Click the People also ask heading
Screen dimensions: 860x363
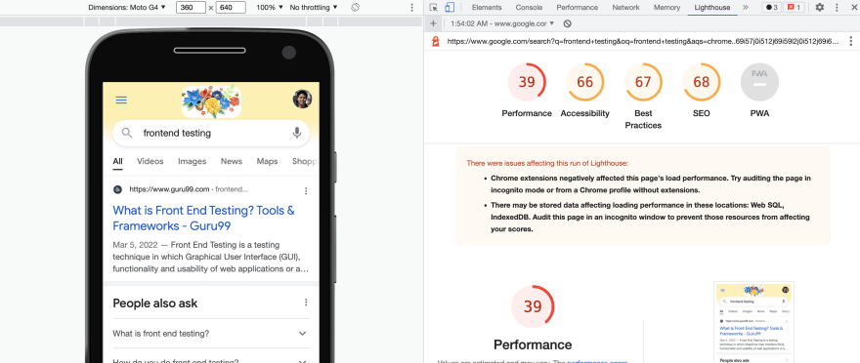coord(155,302)
